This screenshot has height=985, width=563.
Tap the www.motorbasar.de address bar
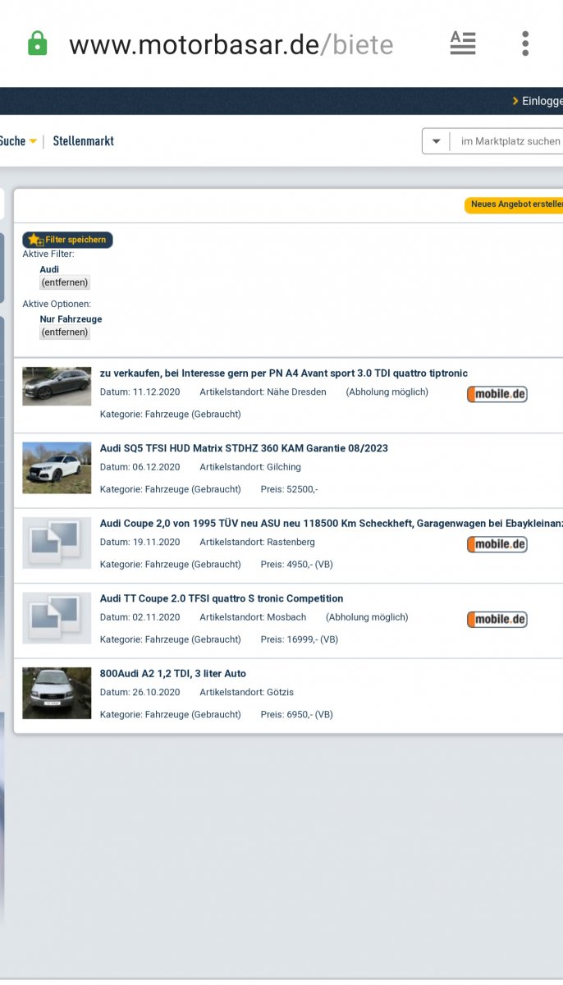click(x=231, y=44)
